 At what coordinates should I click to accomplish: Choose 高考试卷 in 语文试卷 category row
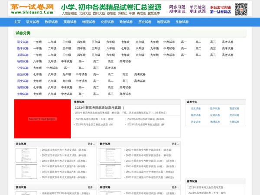pyautogui.click(x=228, y=42)
